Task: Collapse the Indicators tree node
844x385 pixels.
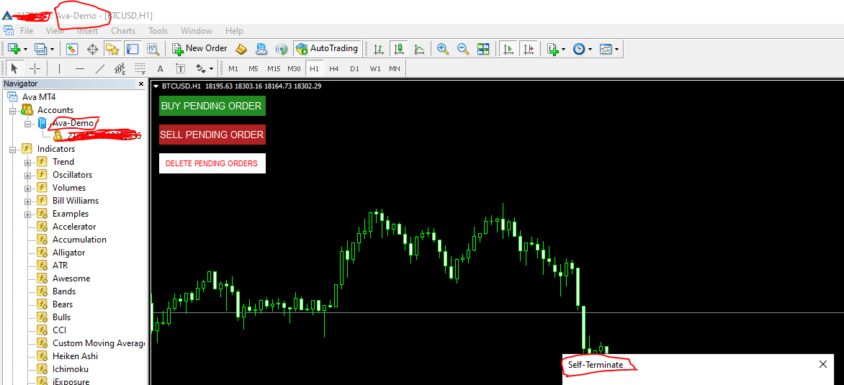Action: coord(12,149)
